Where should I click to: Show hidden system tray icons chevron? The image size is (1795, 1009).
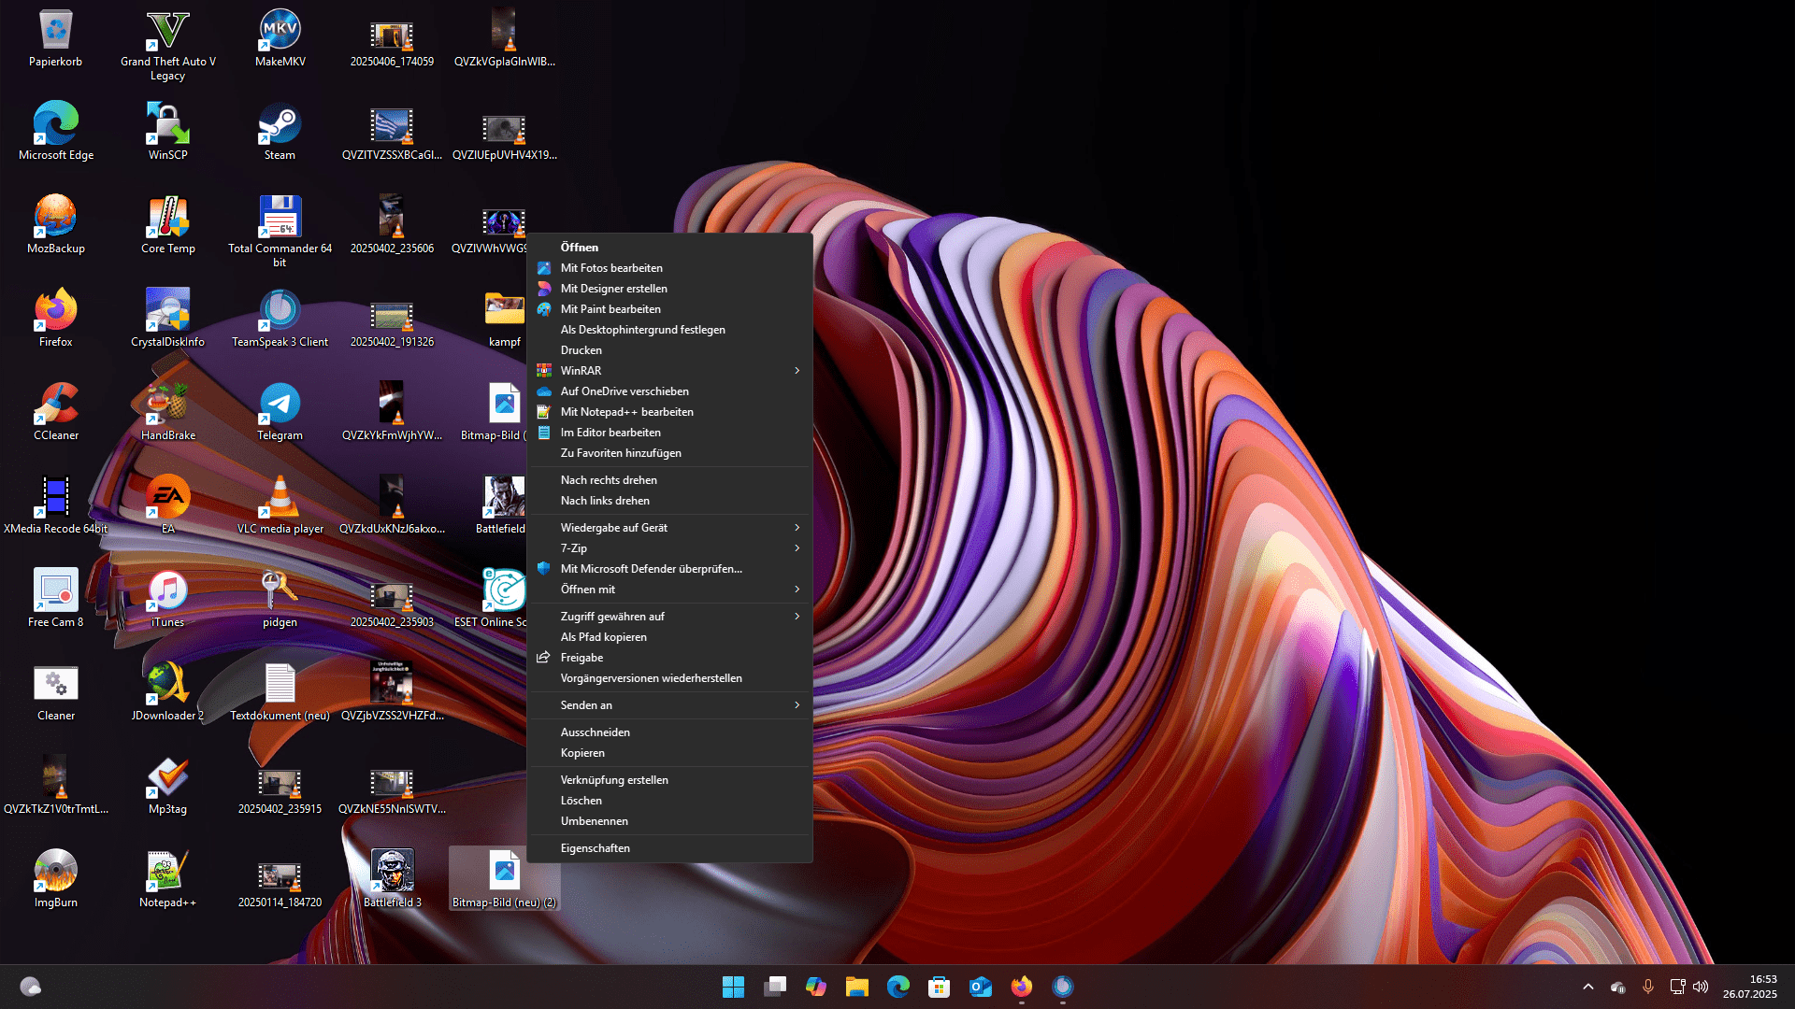coord(1588,987)
